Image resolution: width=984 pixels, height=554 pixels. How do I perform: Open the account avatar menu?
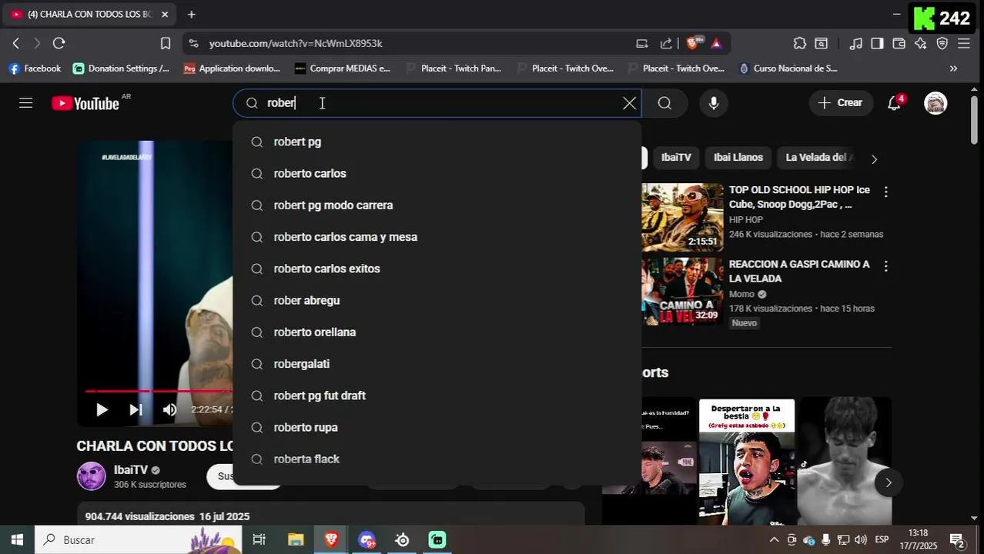click(935, 103)
